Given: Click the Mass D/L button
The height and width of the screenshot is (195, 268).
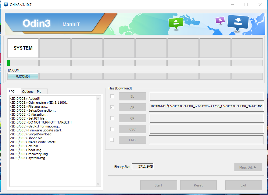Looking at the screenshot, I should pyautogui.click(x=248, y=167).
